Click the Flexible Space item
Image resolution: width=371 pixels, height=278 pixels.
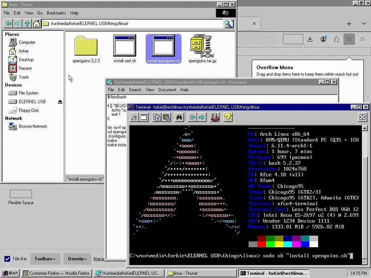tap(21, 197)
